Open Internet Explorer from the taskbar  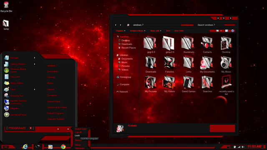point(25,146)
